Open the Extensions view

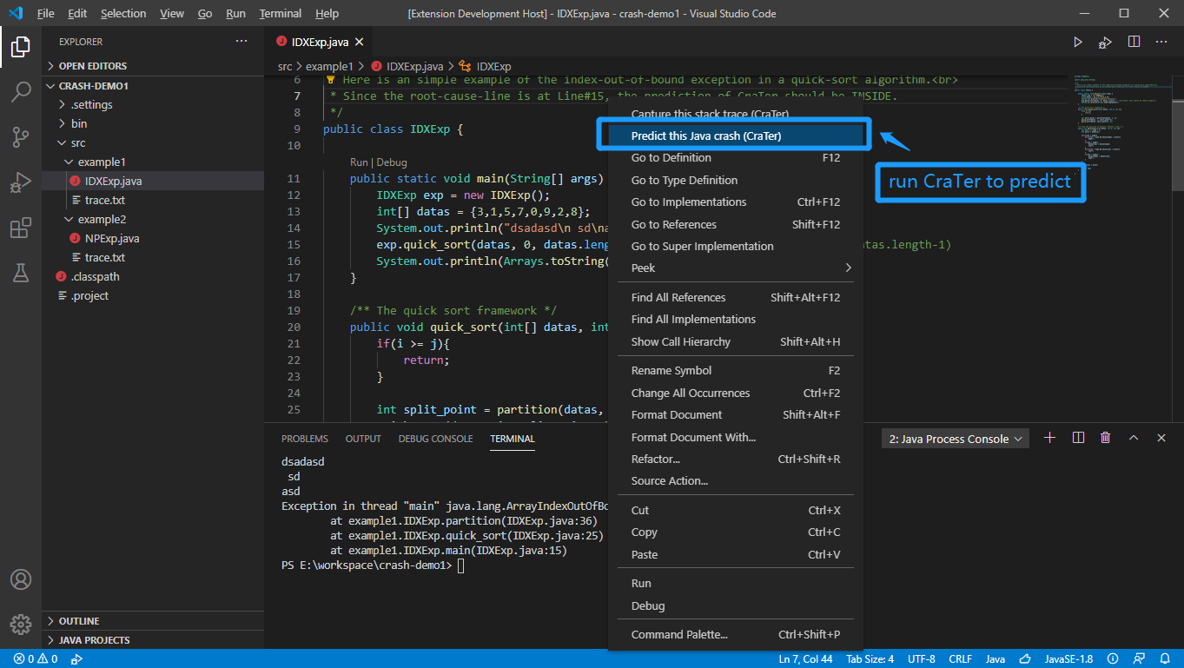[x=21, y=228]
